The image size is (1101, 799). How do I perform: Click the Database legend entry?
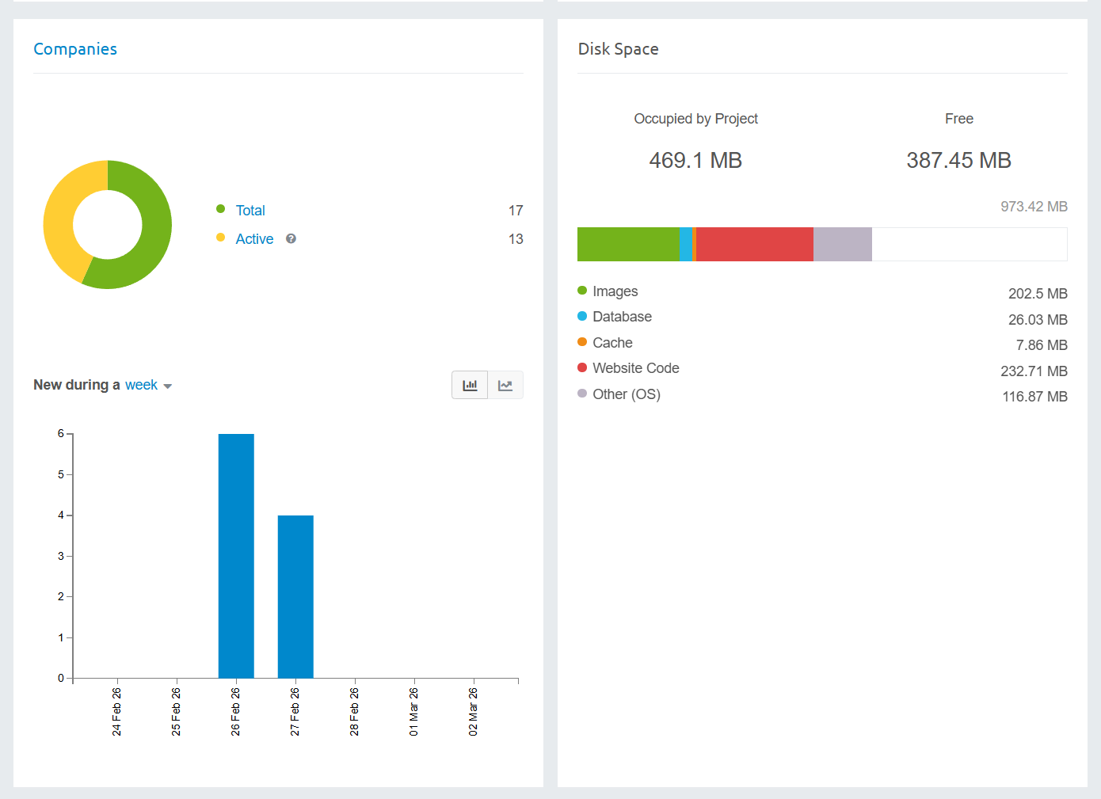(x=622, y=317)
